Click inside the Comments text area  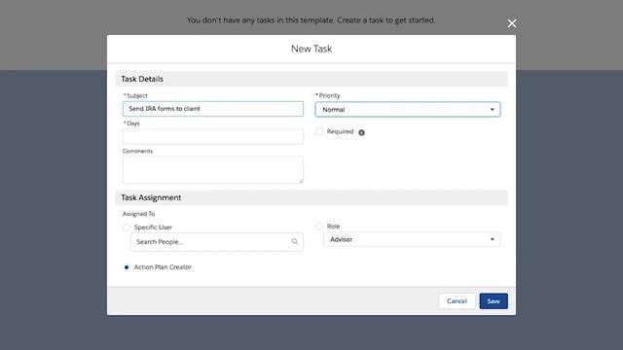click(x=213, y=170)
